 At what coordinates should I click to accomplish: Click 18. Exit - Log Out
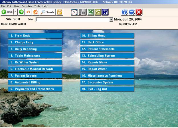[x=107, y=89]
